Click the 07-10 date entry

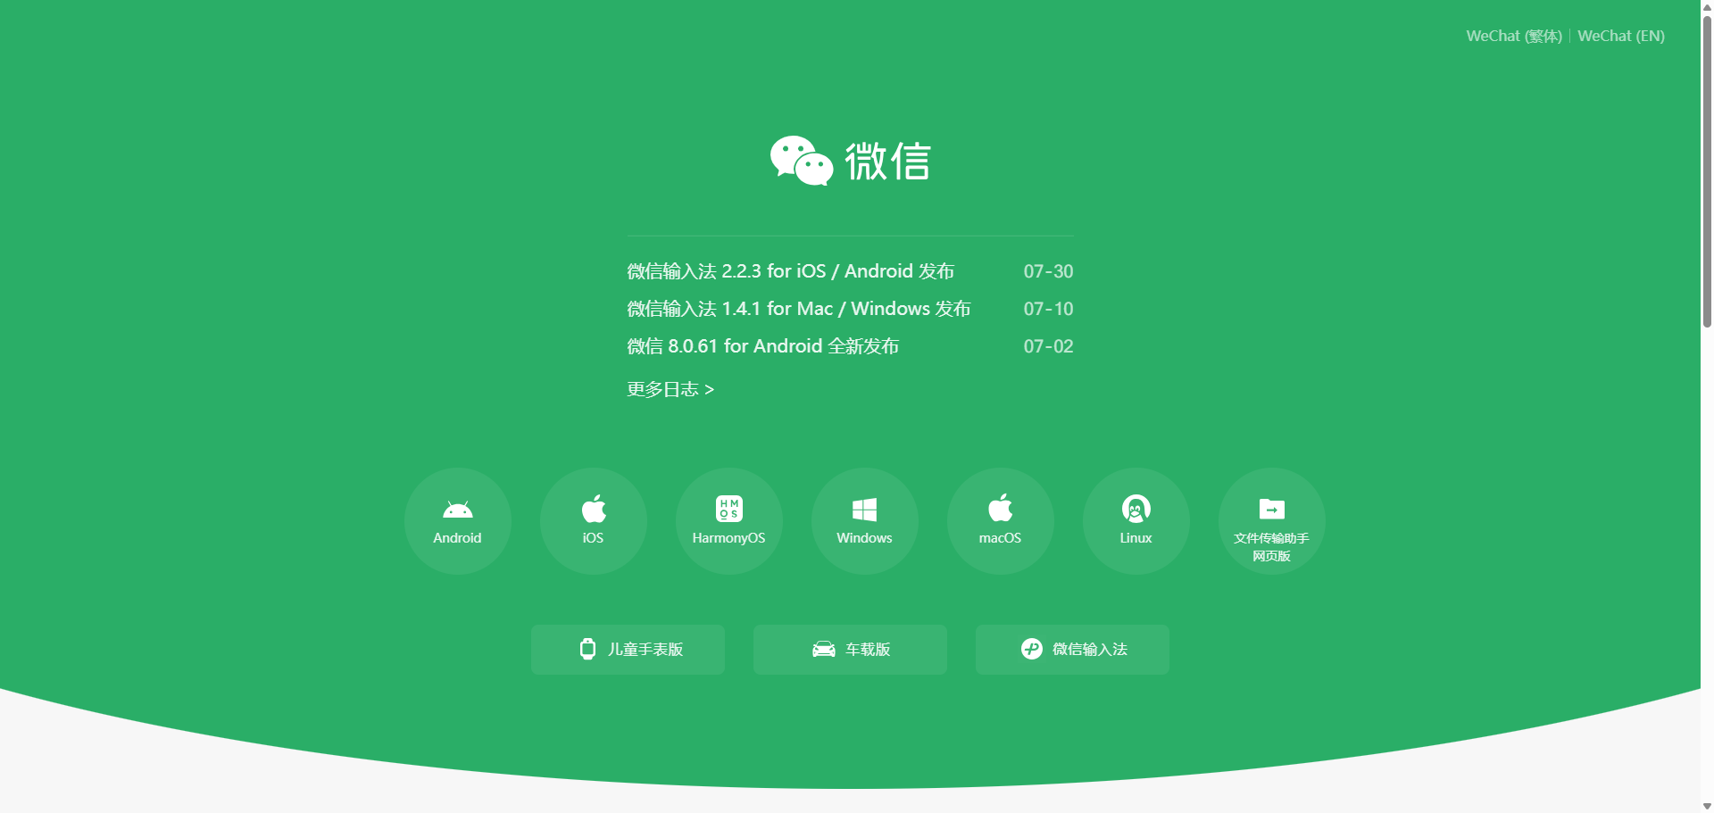click(1048, 309)
